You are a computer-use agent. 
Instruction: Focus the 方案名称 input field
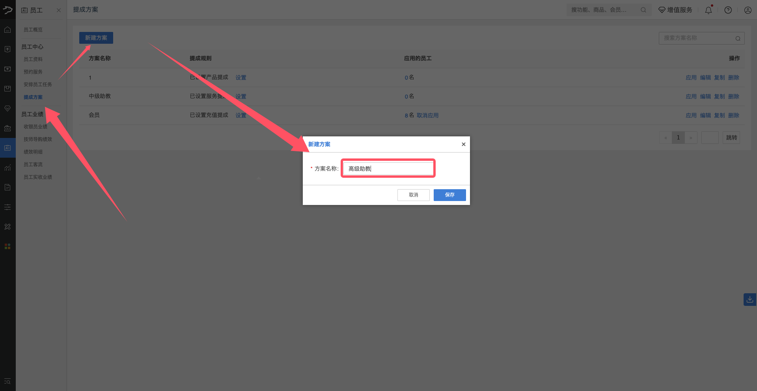point(388,169)
